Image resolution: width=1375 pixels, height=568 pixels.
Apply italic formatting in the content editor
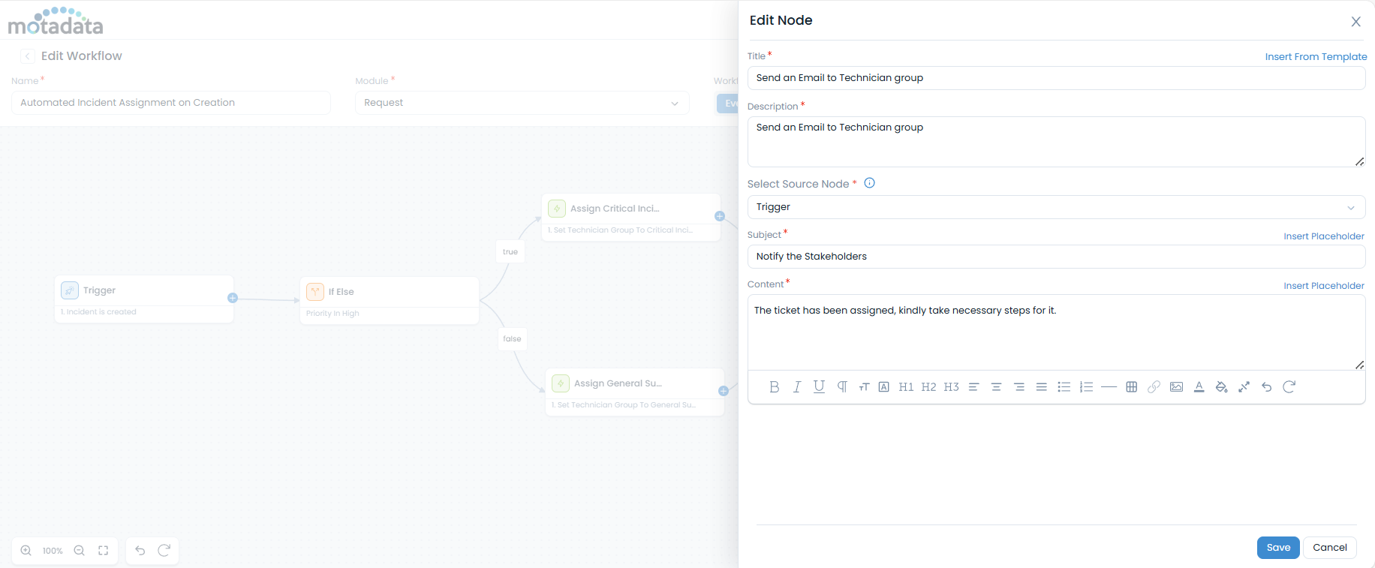pyautogui.click(x=797, y=387)
